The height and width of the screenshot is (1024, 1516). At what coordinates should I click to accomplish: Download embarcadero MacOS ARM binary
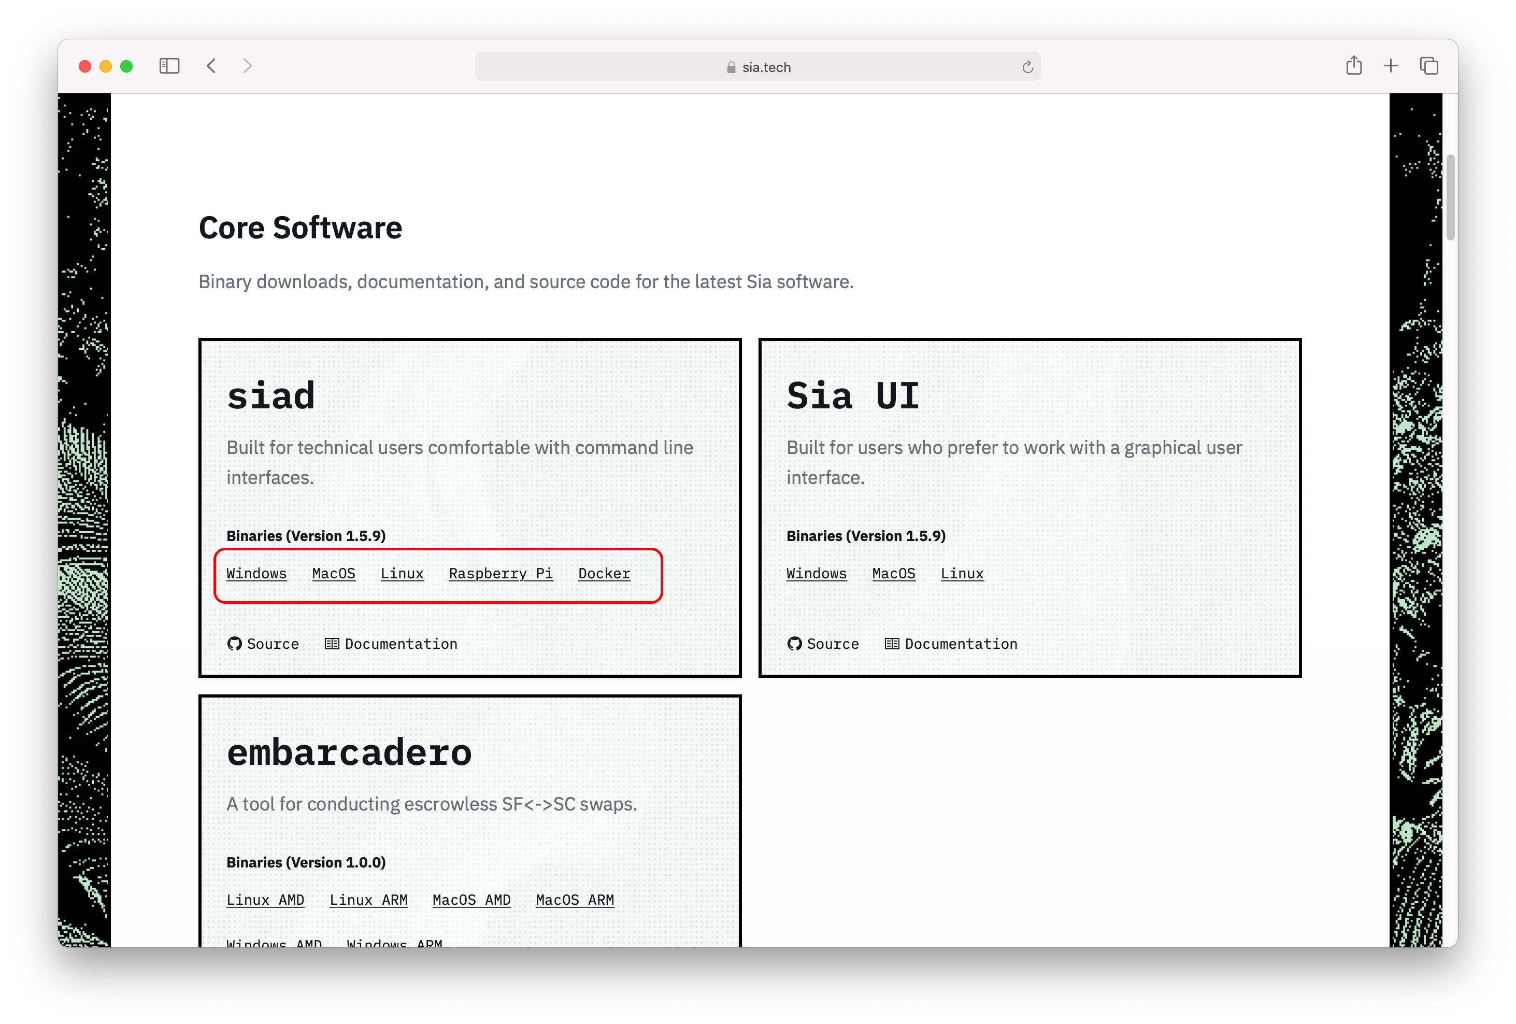tap(575, 899)
